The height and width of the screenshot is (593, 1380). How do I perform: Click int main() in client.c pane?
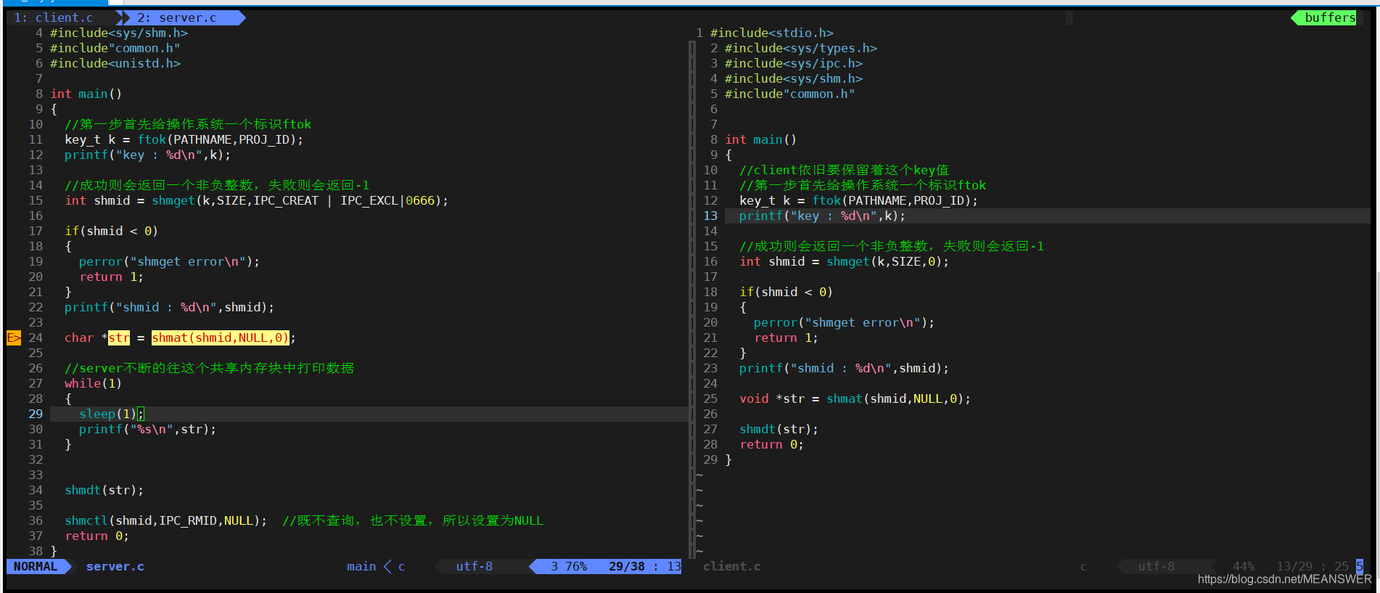point(760,139)
